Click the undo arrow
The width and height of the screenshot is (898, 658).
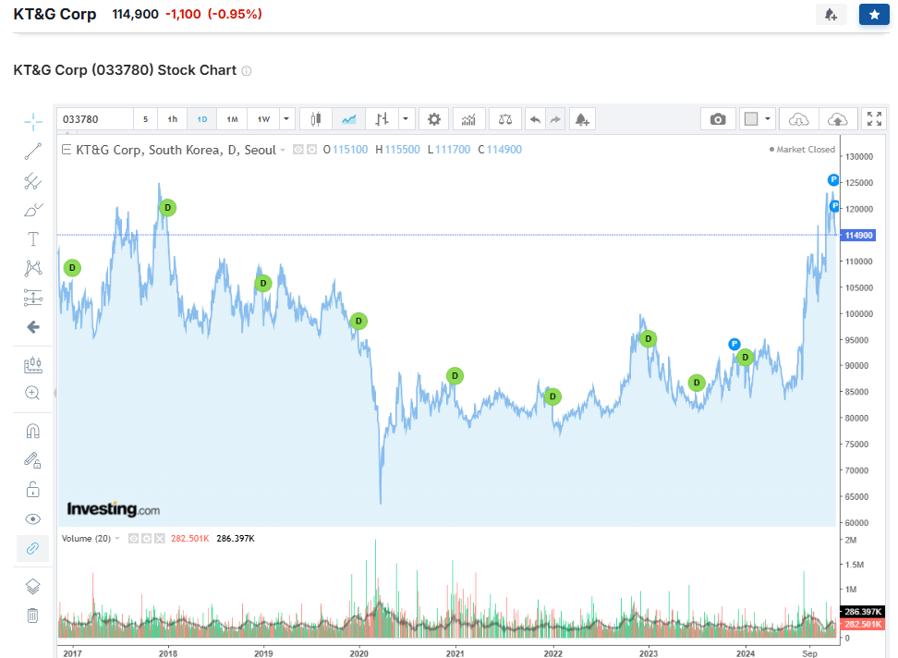(x=535, y=119)
